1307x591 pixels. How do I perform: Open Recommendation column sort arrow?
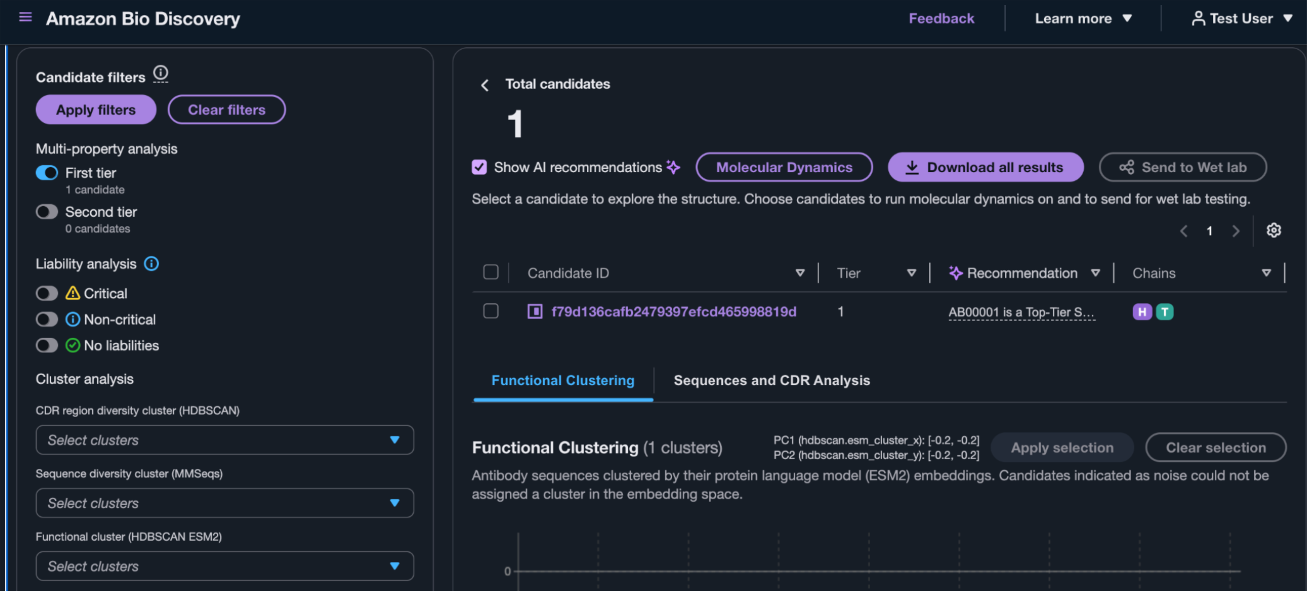[1096, 273]
